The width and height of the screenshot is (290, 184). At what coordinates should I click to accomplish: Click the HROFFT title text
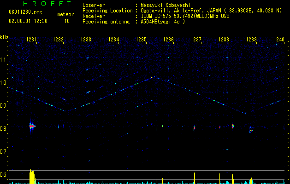47,4
